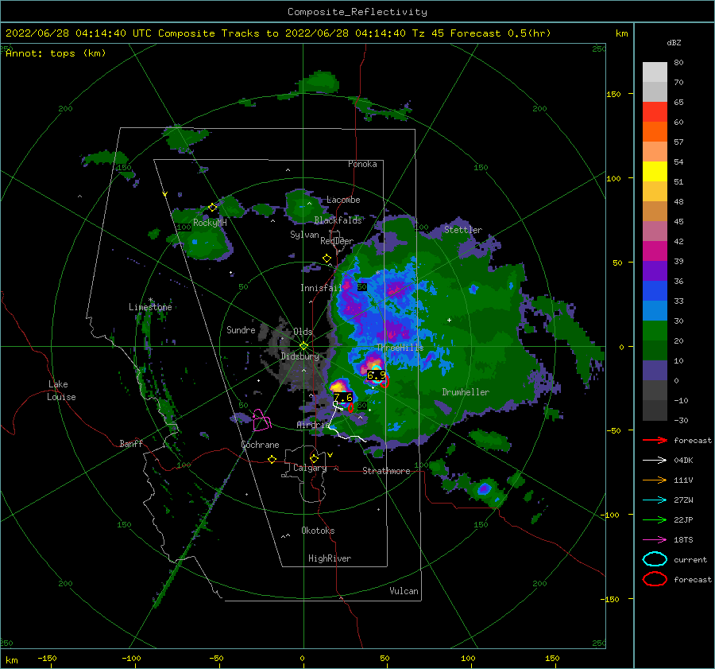Click the 18TS legend label
This screenshot has height=669, width=715.
tap(683, 540)
